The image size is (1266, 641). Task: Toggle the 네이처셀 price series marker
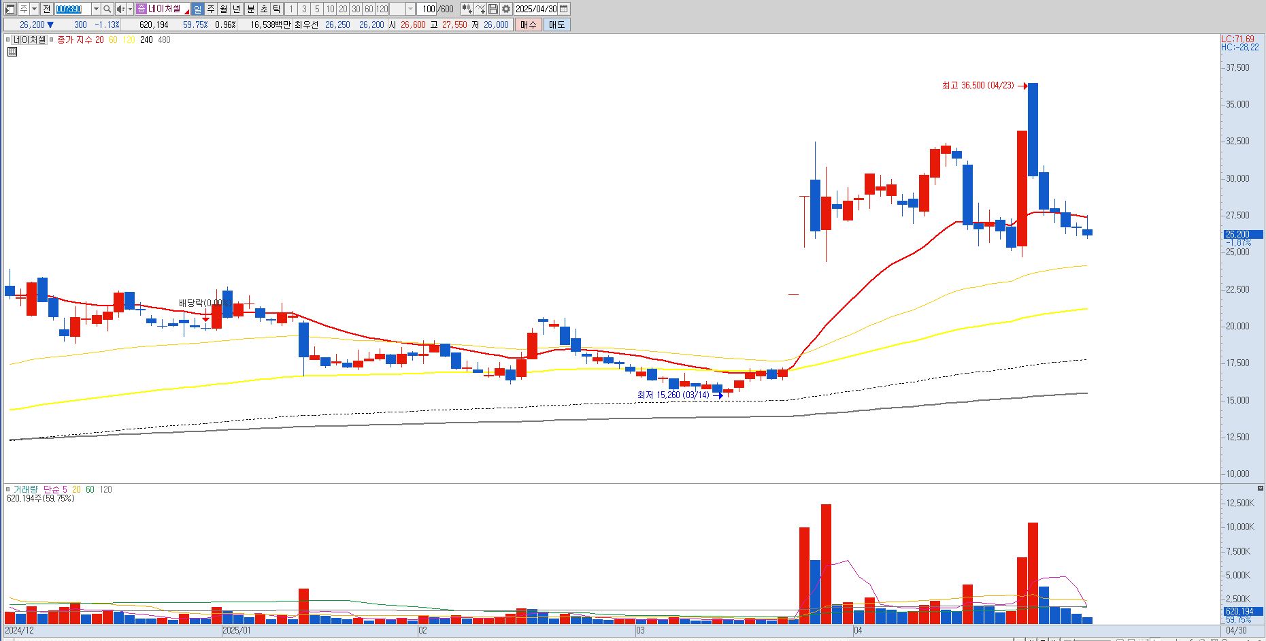(10, 39)
